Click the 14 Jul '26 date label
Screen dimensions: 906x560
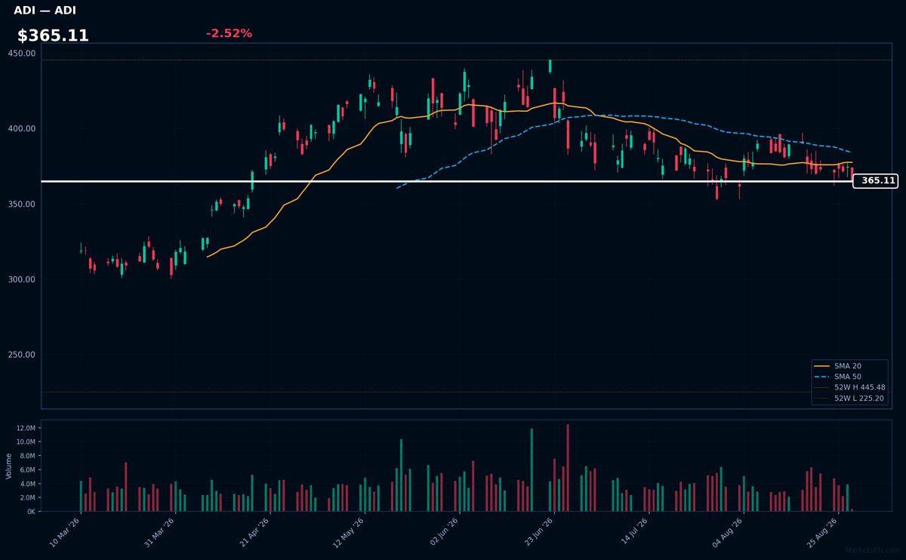point(633,533)
